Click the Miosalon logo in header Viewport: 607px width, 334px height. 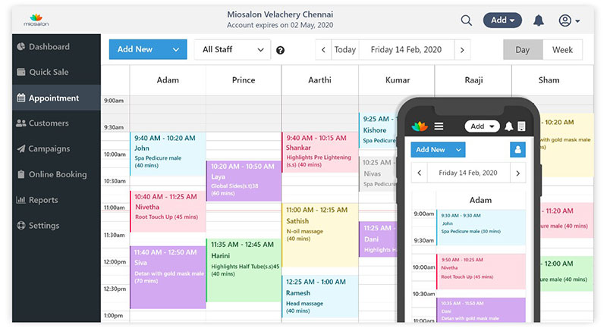[x=36, y=20]
